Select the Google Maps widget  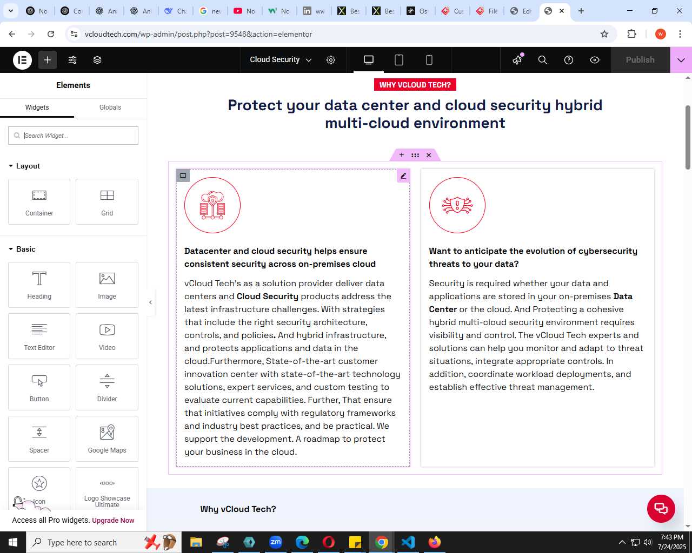pos(107,439)
